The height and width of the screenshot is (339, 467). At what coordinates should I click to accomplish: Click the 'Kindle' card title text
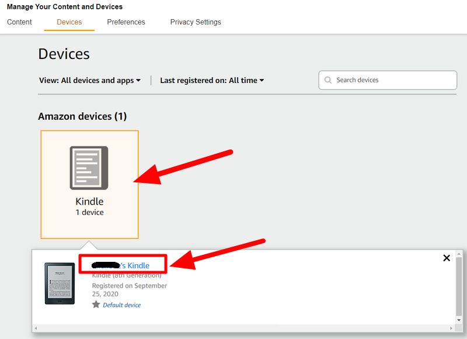point(89,202)
